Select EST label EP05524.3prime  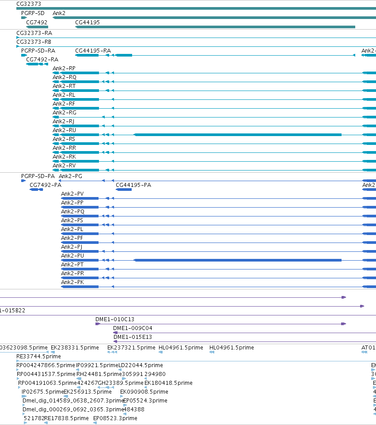[x=145, y=401]
